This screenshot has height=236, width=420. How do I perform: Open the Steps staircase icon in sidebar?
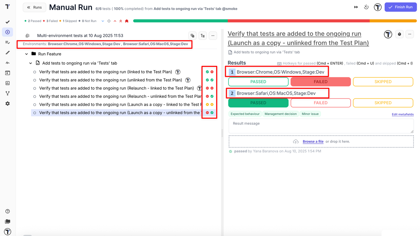(x=8, y=52)
